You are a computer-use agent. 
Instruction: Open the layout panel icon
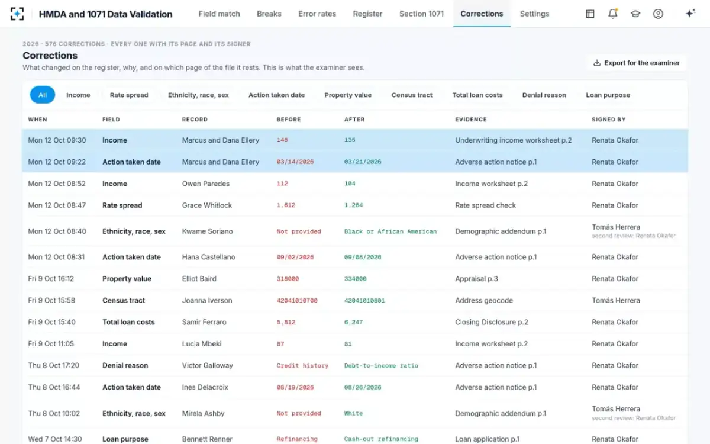click(590, 14)
